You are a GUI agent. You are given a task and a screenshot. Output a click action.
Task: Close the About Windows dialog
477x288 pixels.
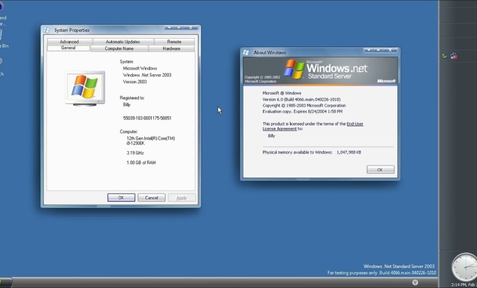point(390,50)
